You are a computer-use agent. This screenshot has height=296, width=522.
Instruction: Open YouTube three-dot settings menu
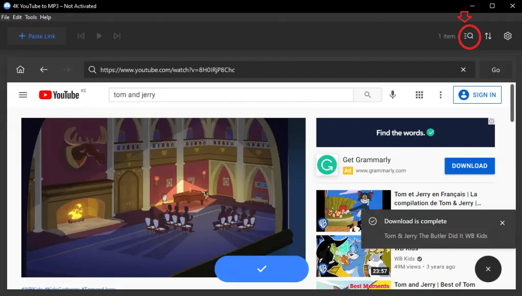(x=440, y=95)
